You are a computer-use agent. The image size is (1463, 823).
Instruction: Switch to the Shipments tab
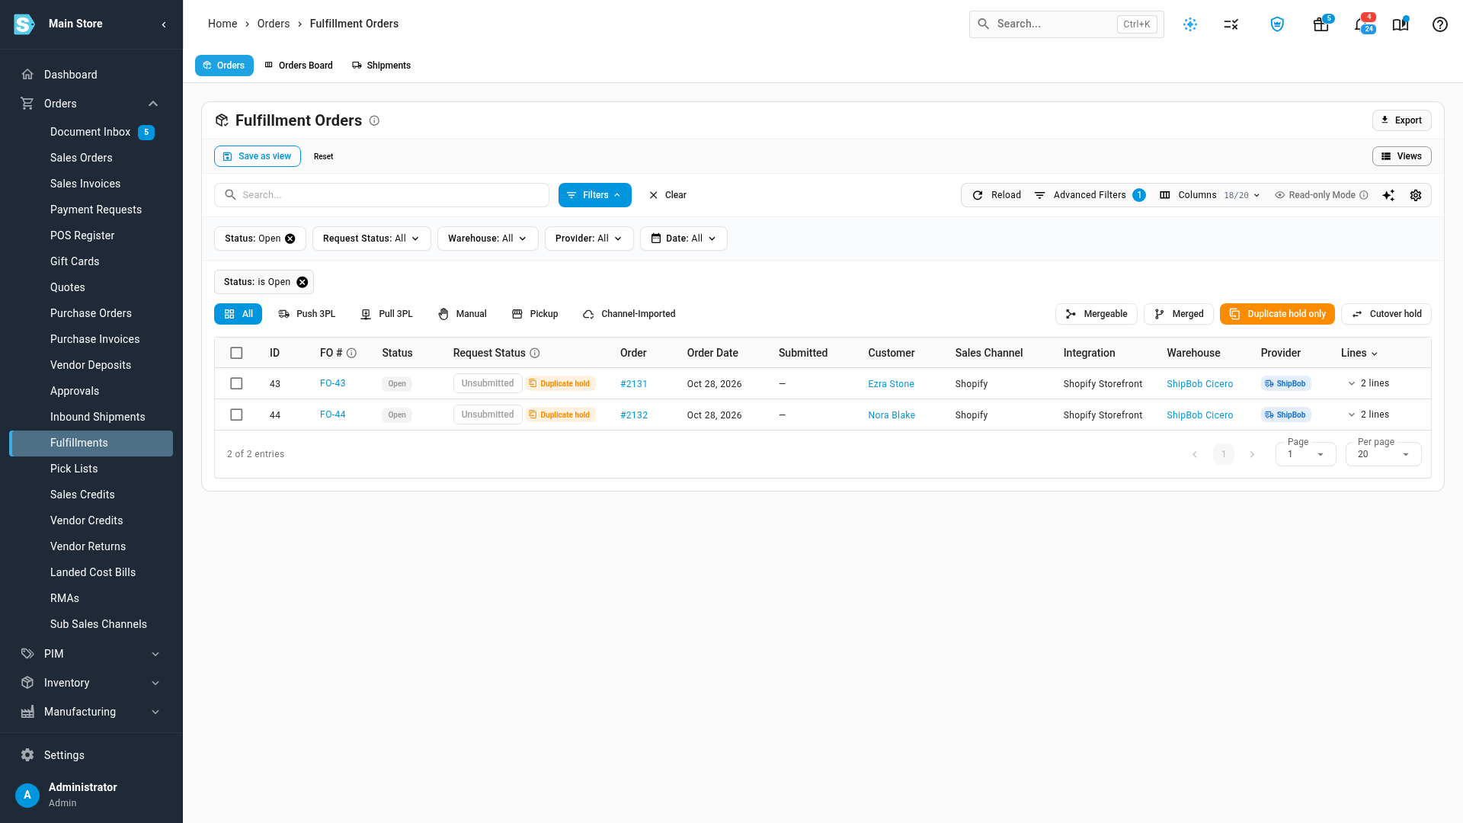click(381, 66)
